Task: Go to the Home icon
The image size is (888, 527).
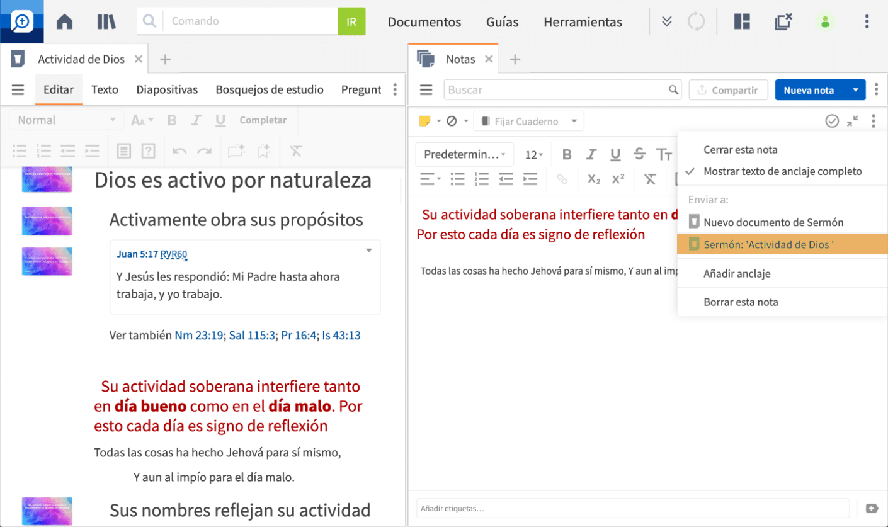Action: (x=64, y=21)
